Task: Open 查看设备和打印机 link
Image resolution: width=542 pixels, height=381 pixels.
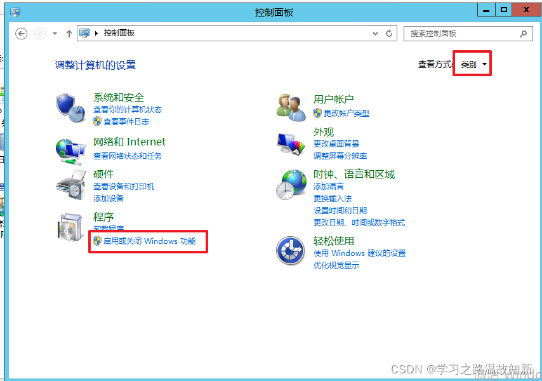Action: (124, 186)
